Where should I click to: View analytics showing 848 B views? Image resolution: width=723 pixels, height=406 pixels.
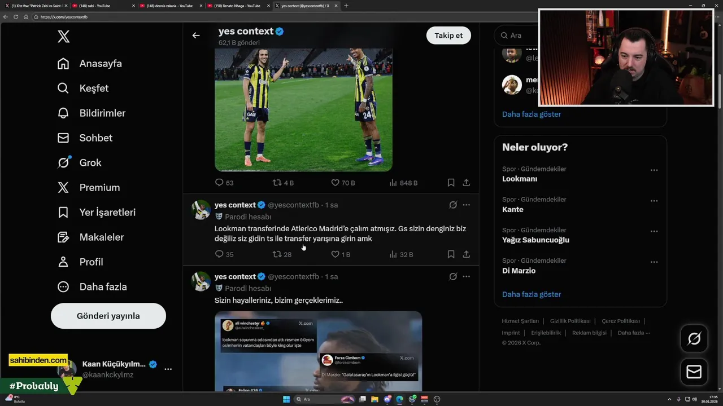(403, 183)
